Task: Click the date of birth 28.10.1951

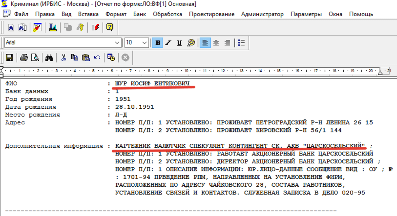Action: (135, 107)
